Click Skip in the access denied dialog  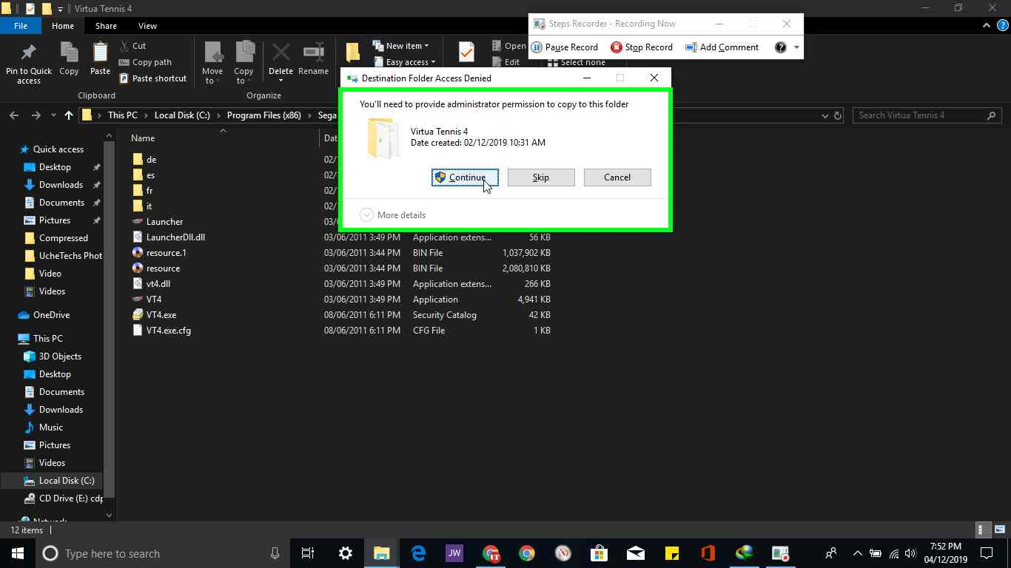[x=541, y=177]
